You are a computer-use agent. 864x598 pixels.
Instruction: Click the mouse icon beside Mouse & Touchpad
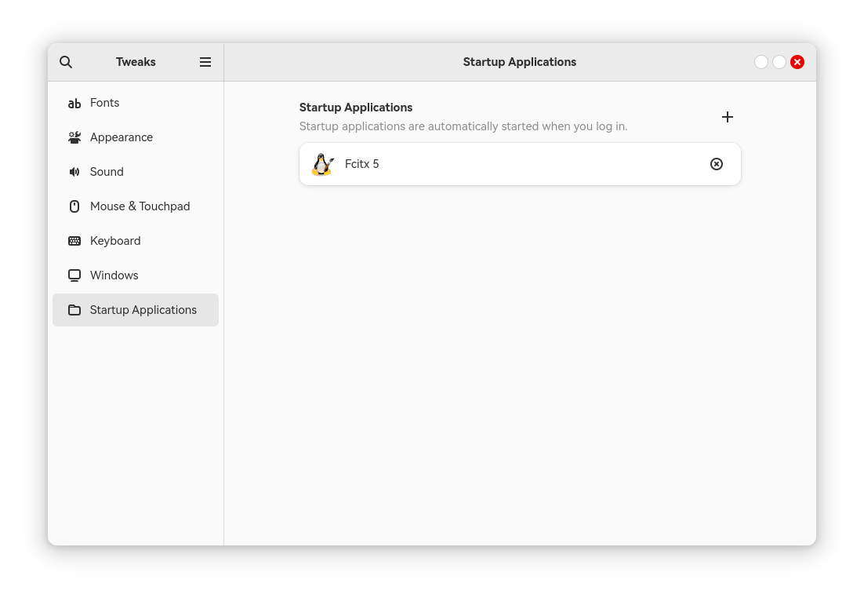click(74, 206)
